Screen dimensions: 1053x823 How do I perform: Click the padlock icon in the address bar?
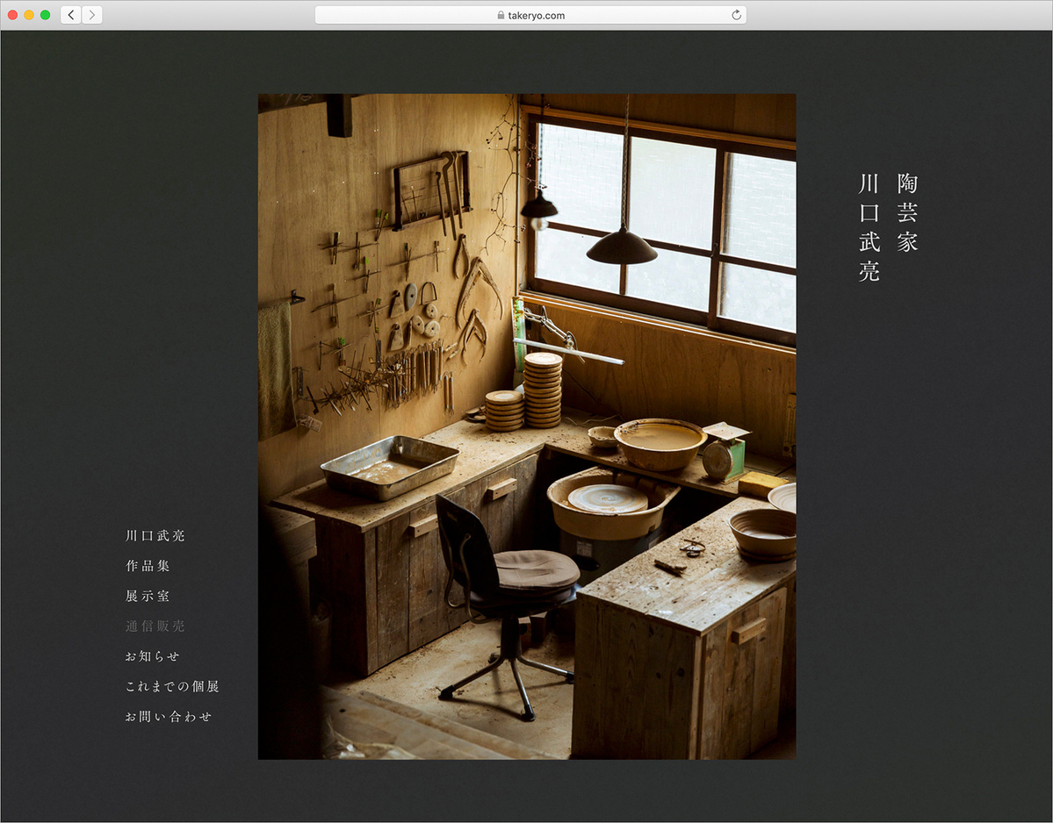pyautogui.click(x=501, y=15)
